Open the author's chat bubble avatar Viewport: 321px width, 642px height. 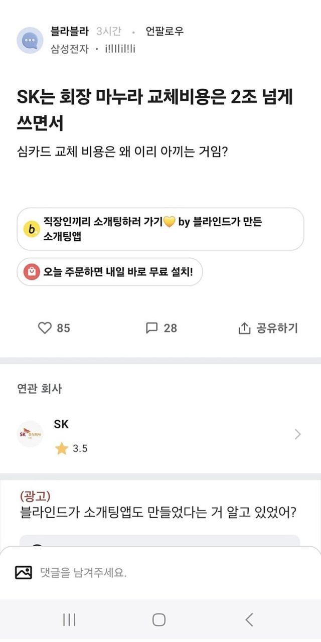coord(30,40)
